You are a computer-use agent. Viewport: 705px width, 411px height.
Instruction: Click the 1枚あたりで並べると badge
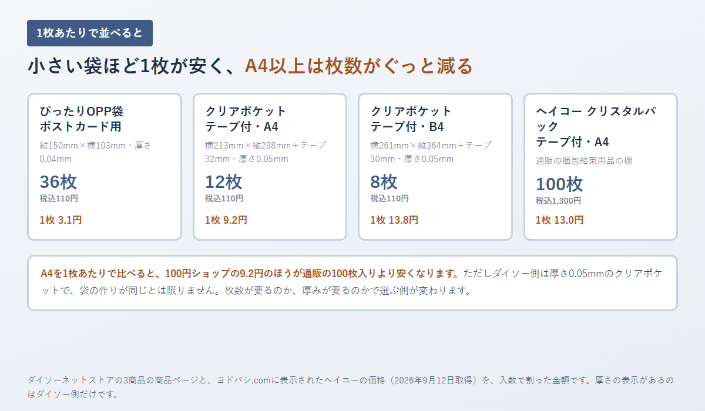click(90, 33)
